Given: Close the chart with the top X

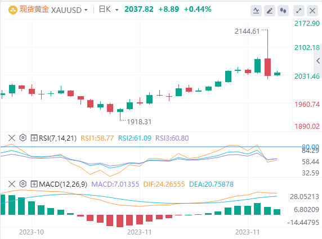Looking at the screenshot, I should click(x=312, y=11).
